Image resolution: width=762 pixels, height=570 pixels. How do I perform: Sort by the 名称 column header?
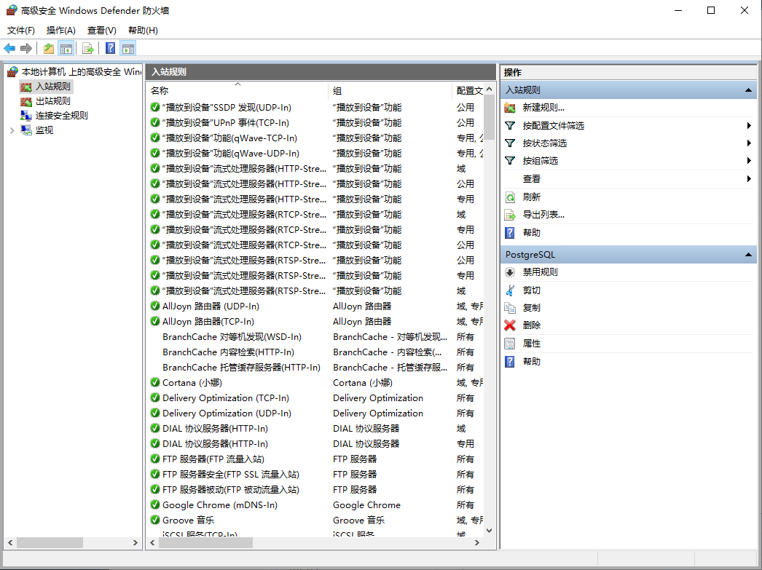click(237, 91)
